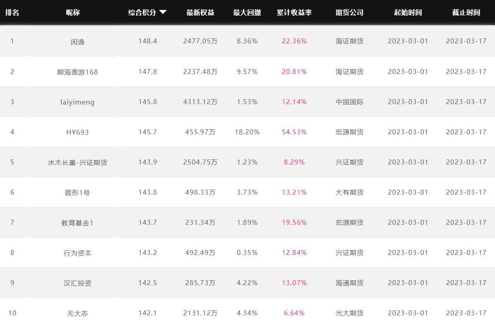Open nickname 闲逸 in rank 1
The image size is (495, 324).
(77, 42)
